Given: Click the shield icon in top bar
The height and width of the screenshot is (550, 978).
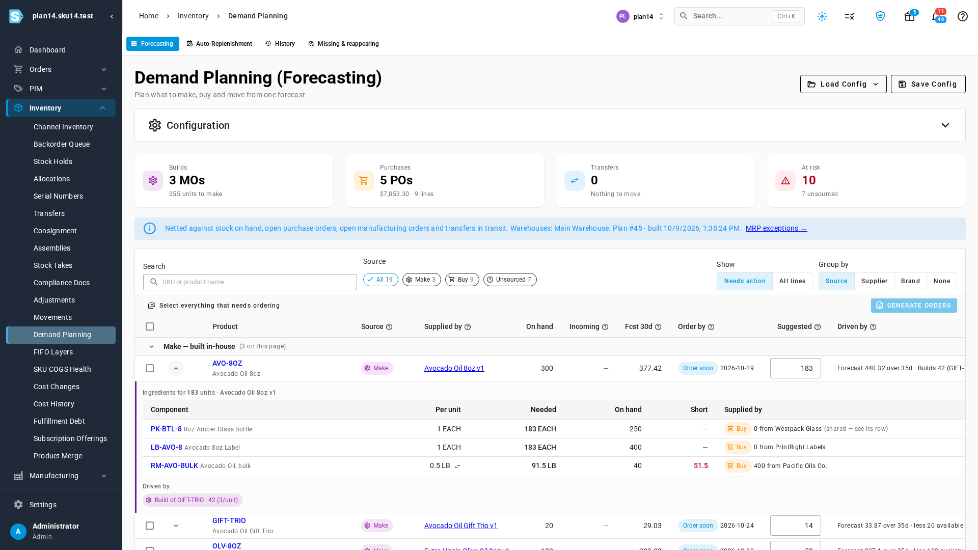Looking at the screenshot, I should click(880, 16).
